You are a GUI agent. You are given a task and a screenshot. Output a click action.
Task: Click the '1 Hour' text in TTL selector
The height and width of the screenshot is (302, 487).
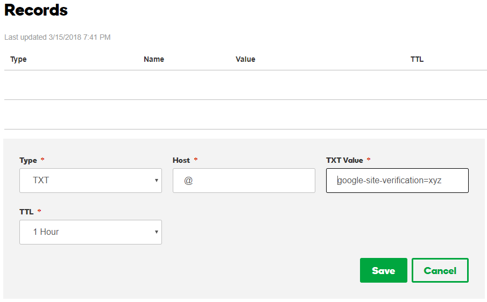click(x=46, y=232)
